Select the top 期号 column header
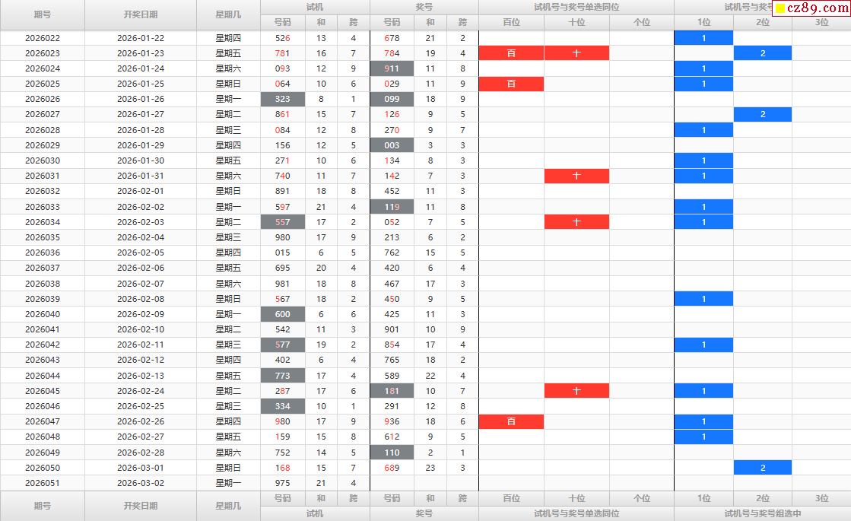 (x=43, y=14)
